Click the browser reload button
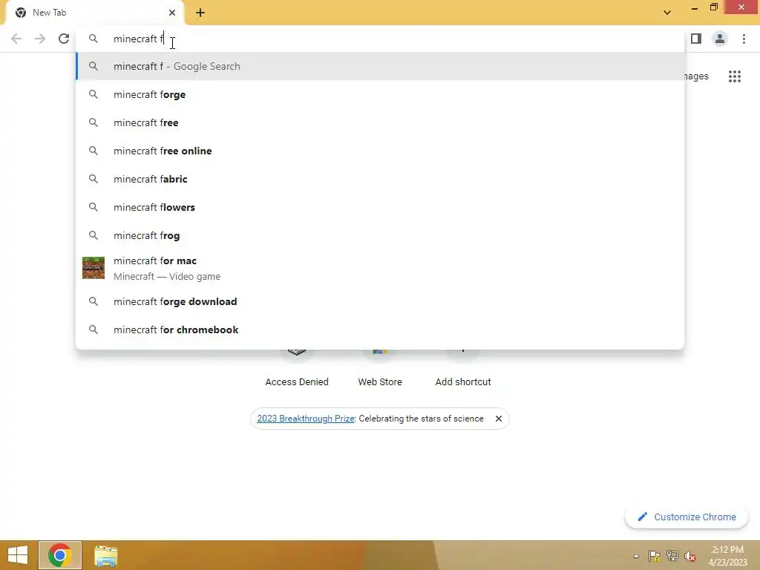 [x=64, y=39]
